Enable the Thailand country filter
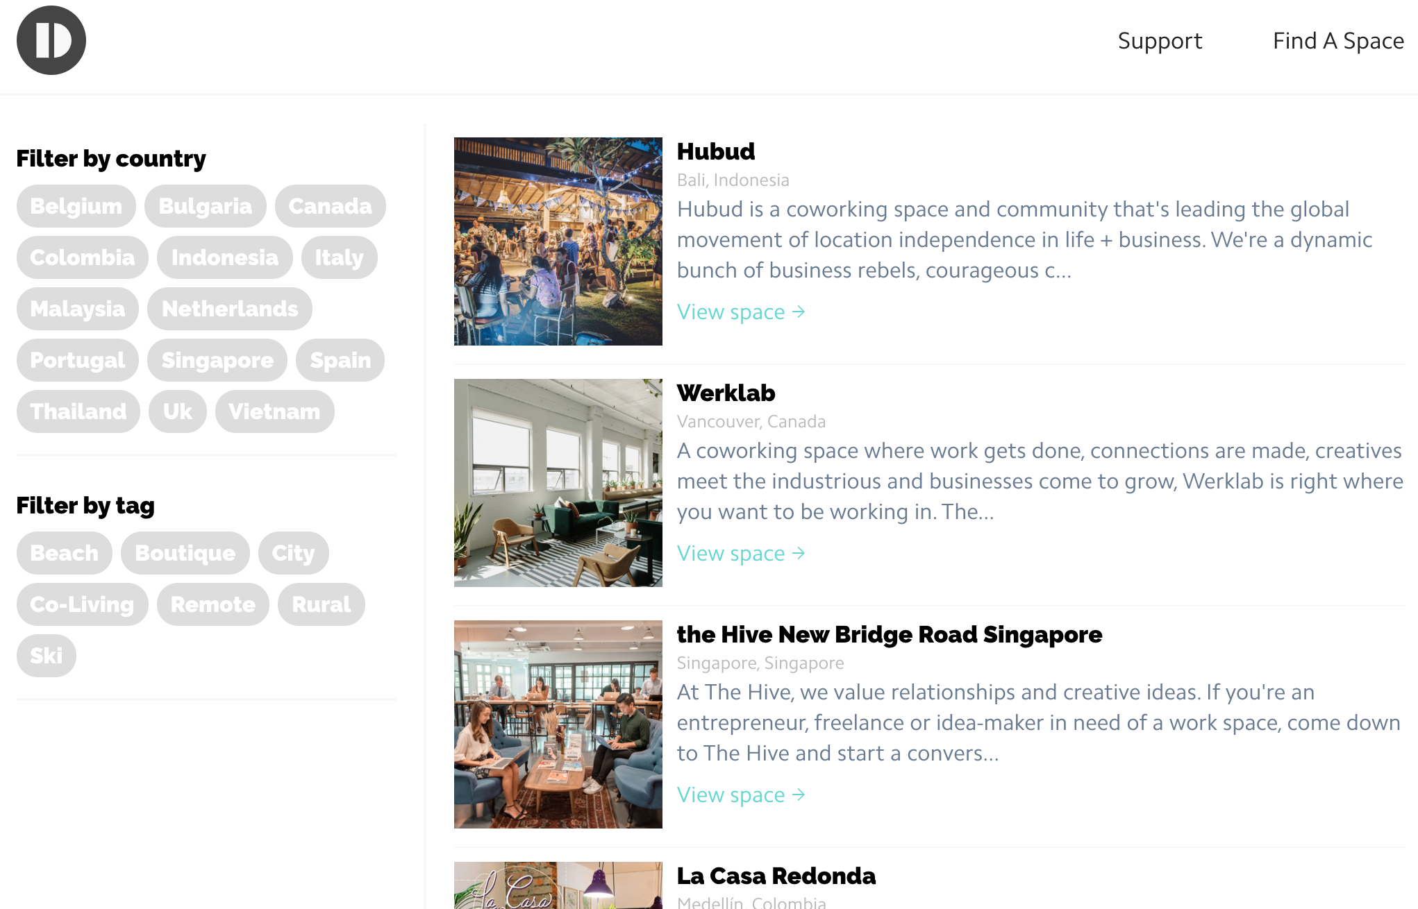 point(78,411)
